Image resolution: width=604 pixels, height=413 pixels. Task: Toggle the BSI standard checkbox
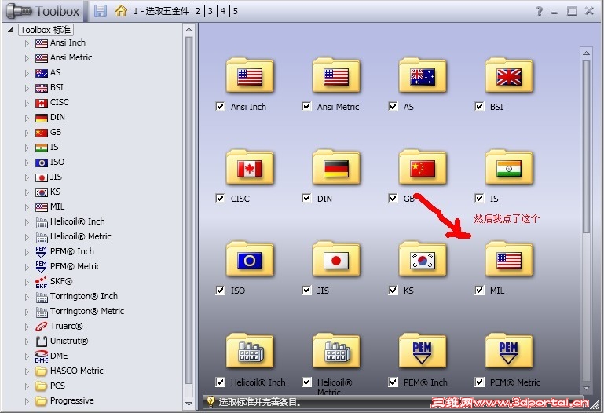[479, 106]
